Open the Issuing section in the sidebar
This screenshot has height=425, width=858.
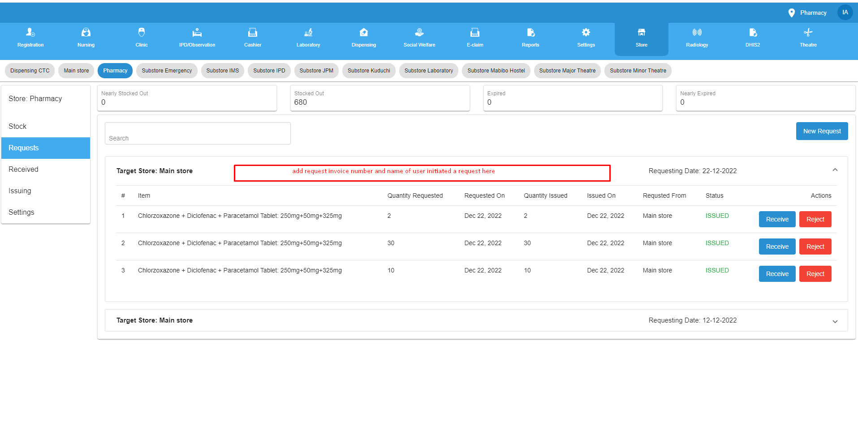point(20,191)
